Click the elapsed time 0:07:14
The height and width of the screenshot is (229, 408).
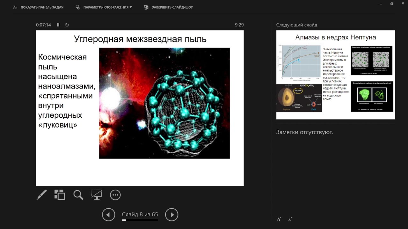[x=44, y=25]
